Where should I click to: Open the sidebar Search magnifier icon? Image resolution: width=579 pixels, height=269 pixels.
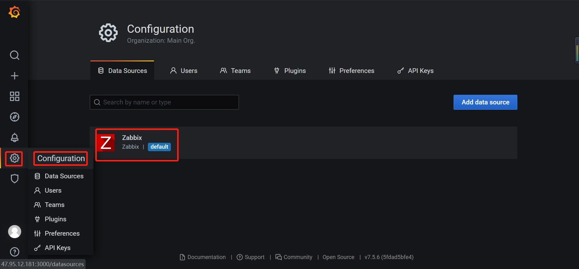tap(15, 55)
